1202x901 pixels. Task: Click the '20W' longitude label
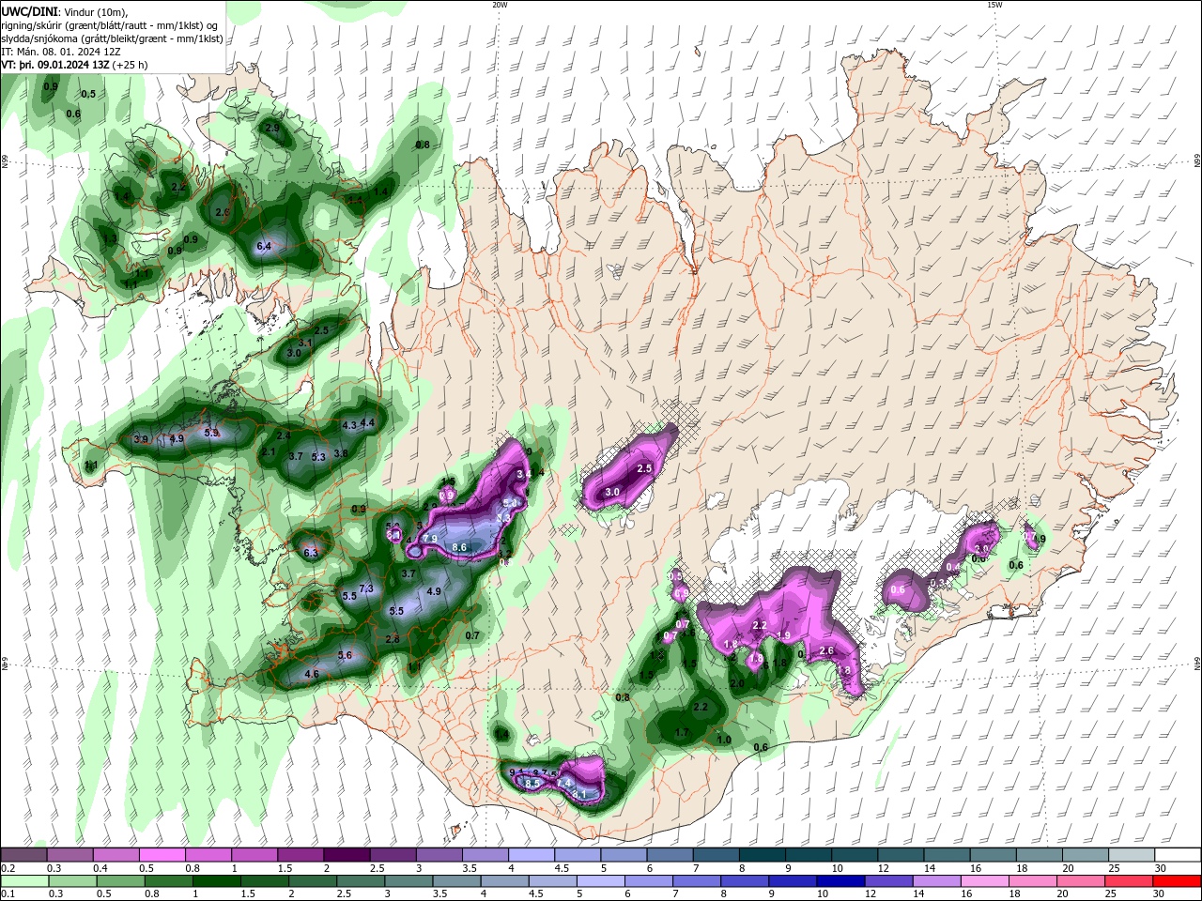tap(500, 4)
